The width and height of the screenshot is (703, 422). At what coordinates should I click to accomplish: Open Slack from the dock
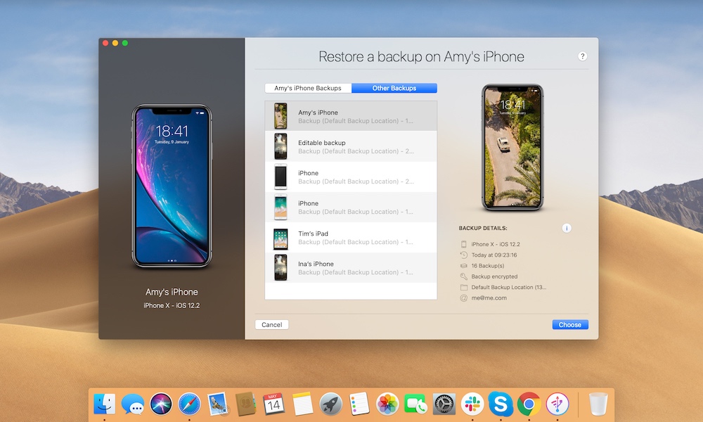[472, 404]
